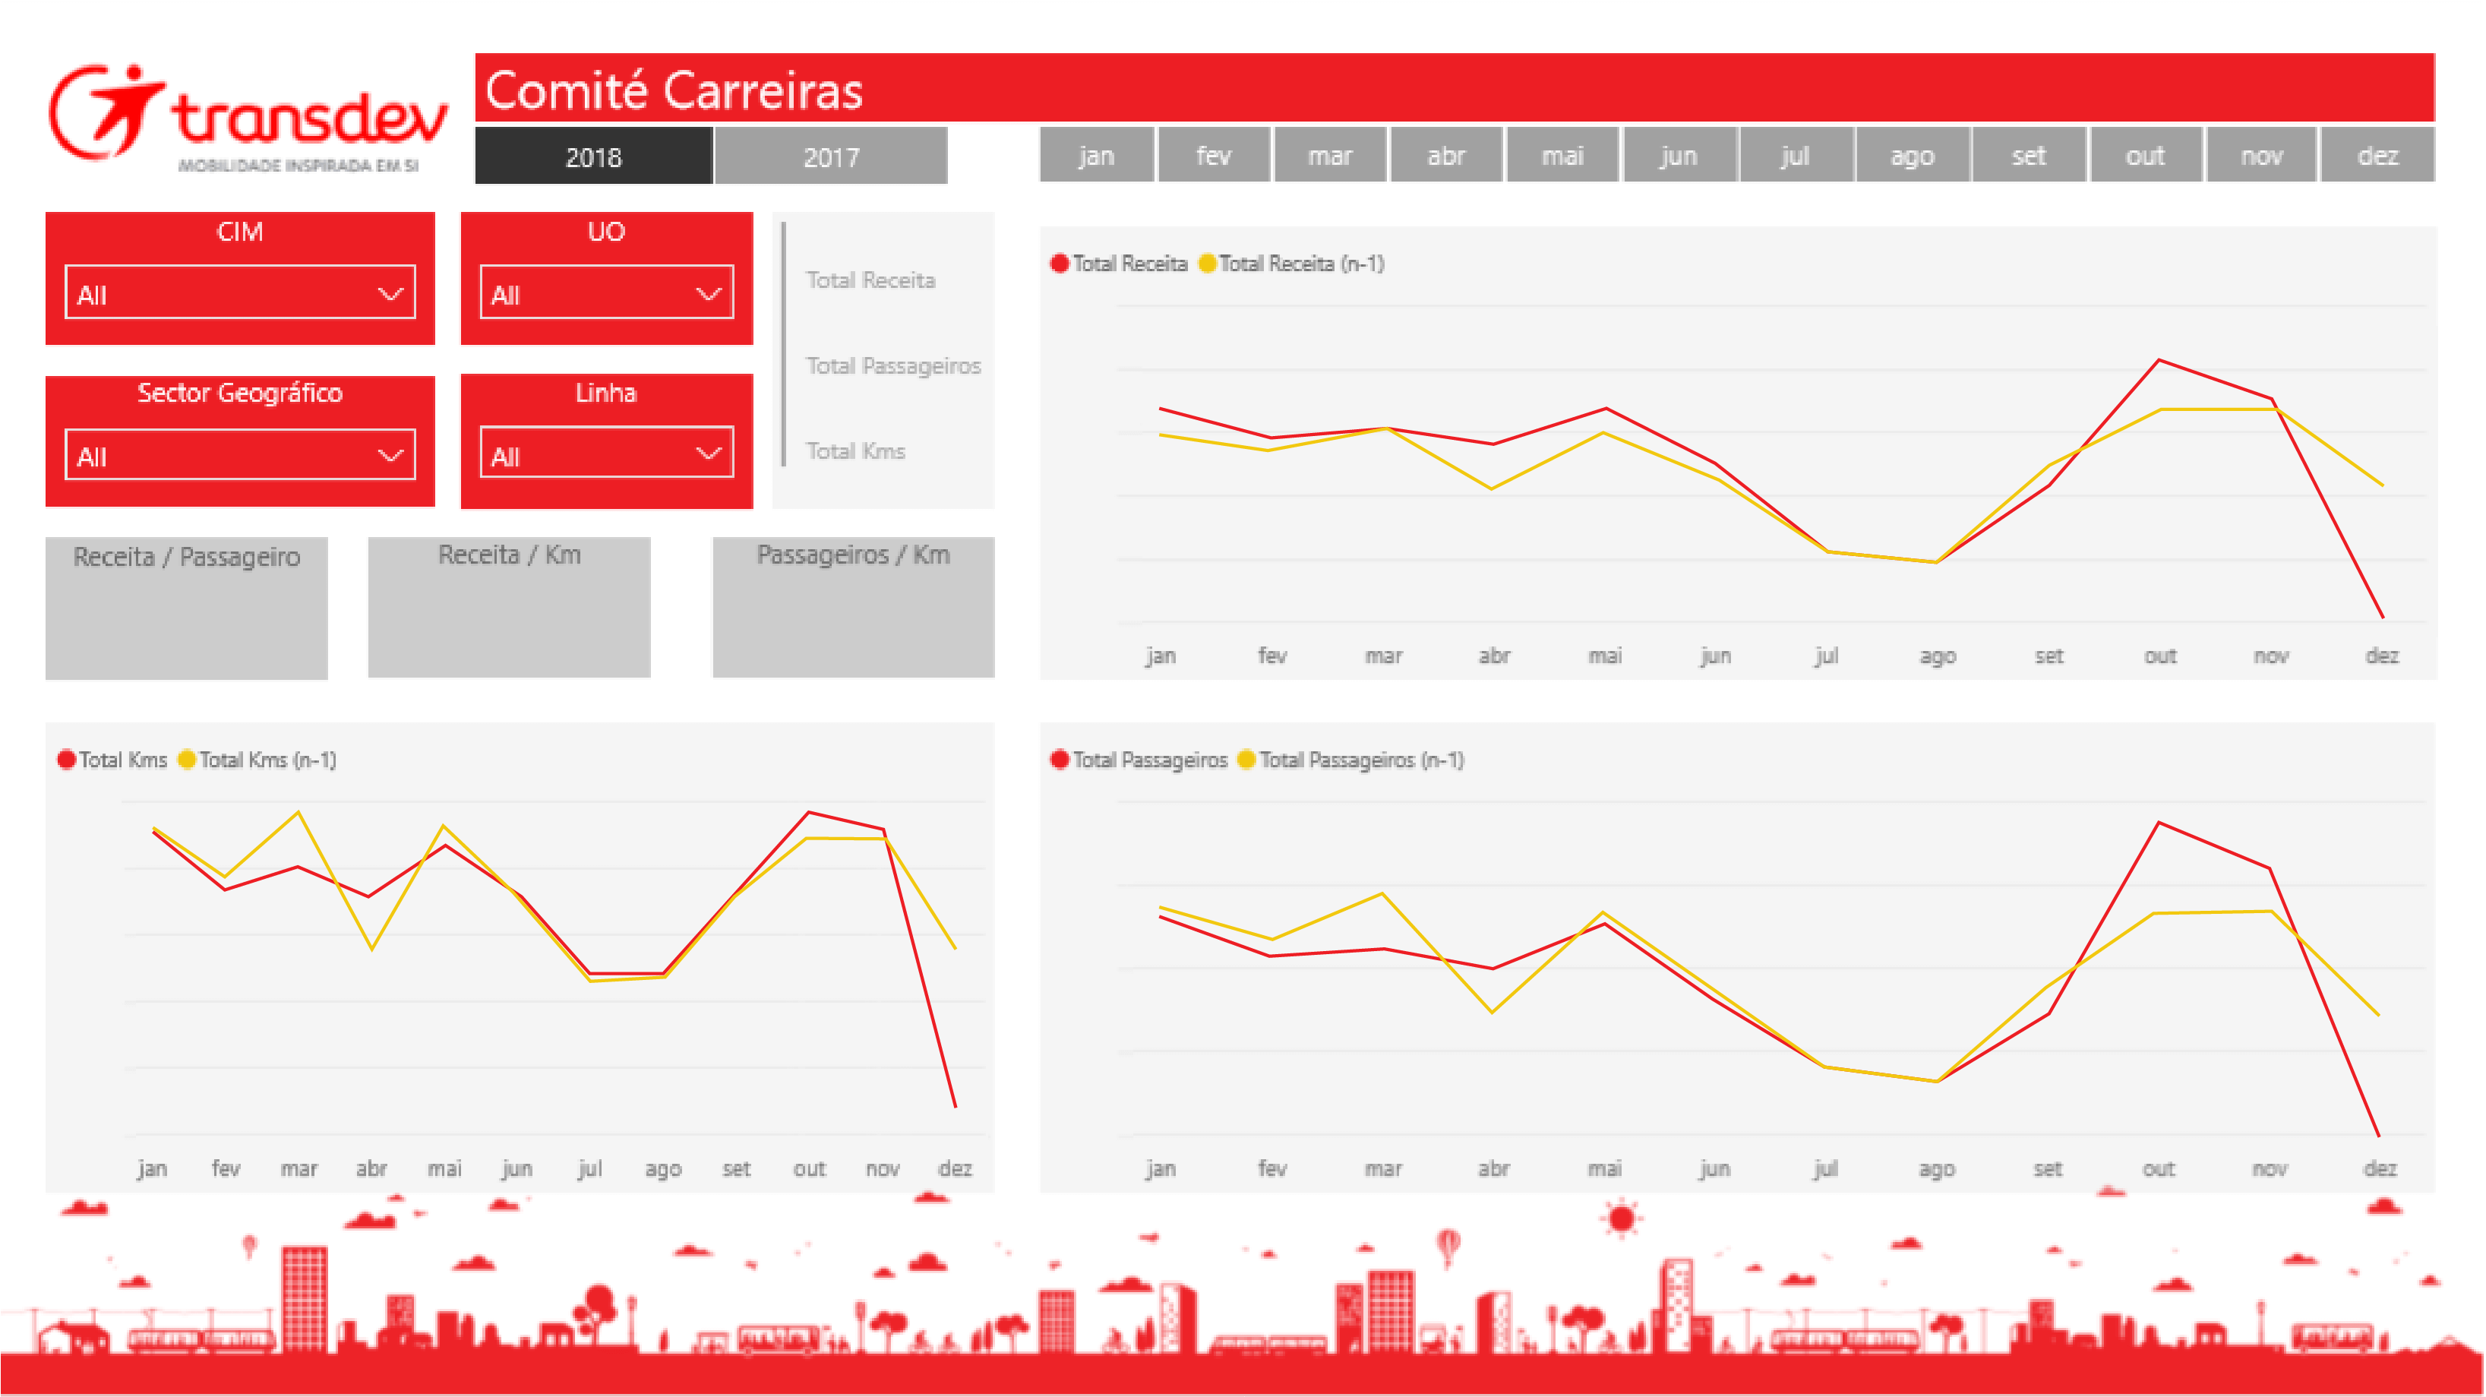Click the red Total Kms legend dot
The image size is (2486, 1397).
click(65, 759)
